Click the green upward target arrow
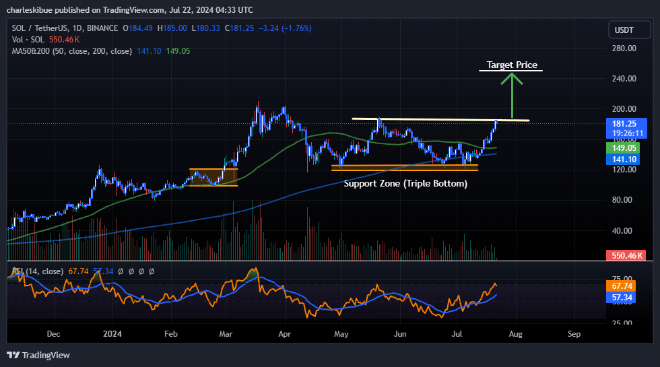The height and width of the screenshot is (367, 660). [513, 94]
